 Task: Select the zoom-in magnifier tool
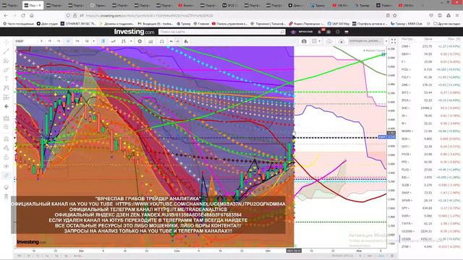7,127
